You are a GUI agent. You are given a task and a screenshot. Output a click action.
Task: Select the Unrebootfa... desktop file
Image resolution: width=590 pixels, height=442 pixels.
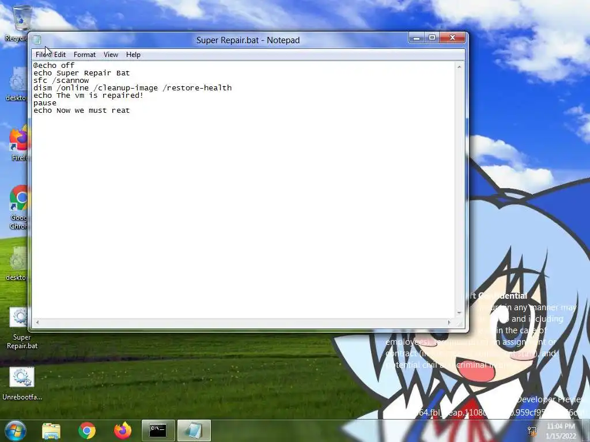click(x=22, y=384)
